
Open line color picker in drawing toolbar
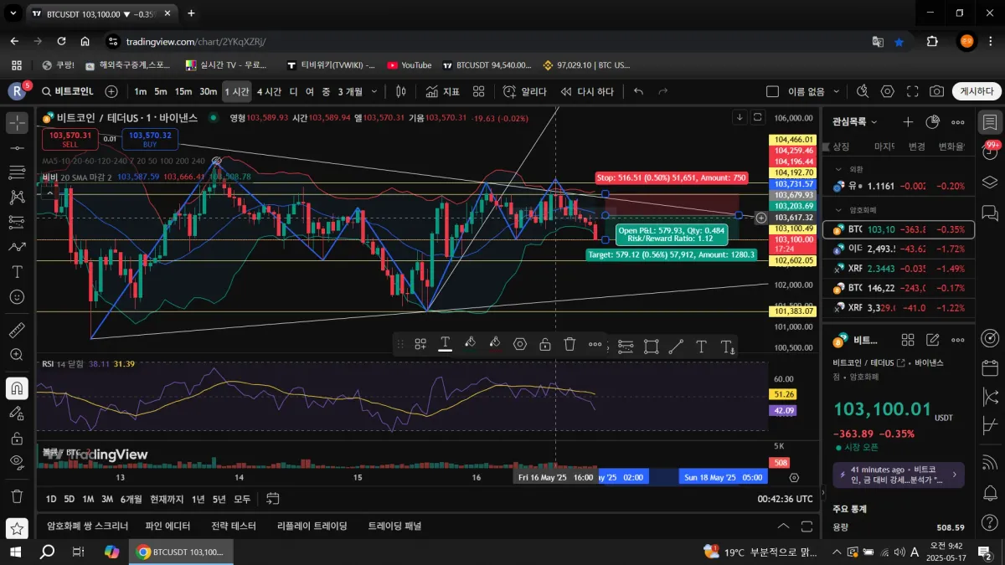(x=446, y=344)
